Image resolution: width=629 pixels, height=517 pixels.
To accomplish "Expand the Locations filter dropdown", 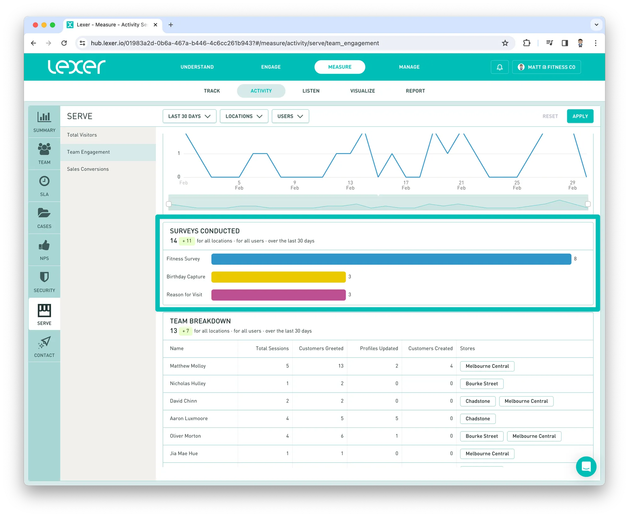I will [x=244, y=116].
